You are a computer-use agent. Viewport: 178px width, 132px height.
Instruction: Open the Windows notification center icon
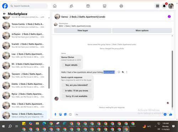click(173, 126)
